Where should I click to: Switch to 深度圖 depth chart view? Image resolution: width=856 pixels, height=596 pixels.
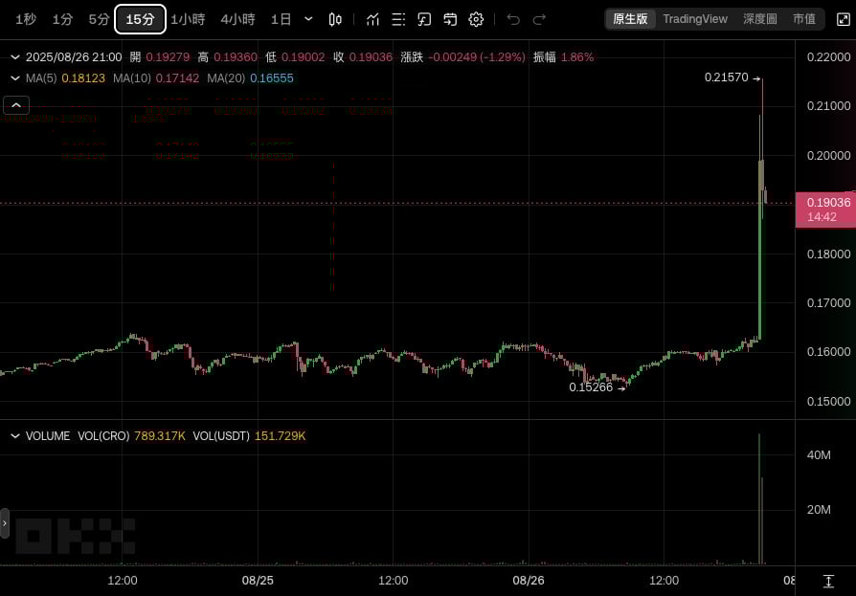(x=759, y=19)
